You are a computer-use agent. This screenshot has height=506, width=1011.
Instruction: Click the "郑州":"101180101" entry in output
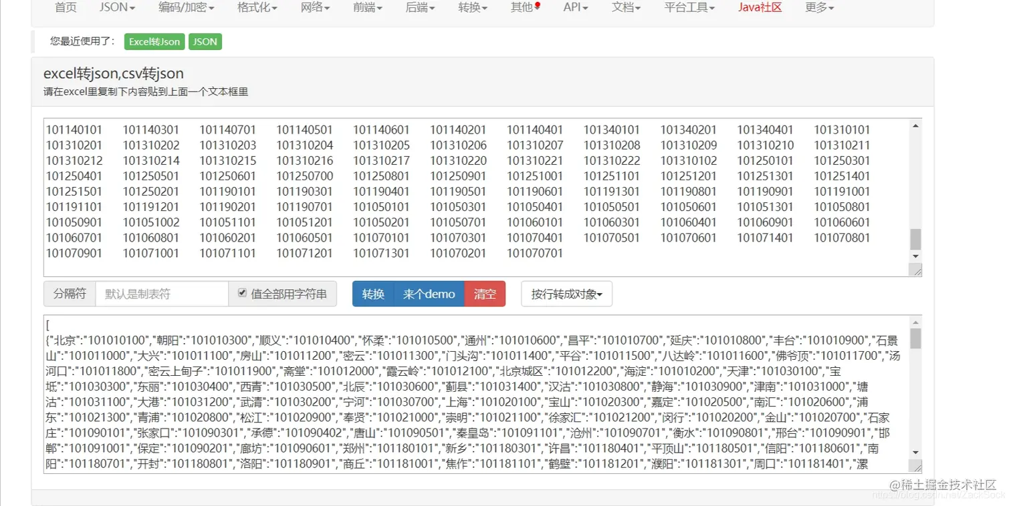point(392,448)
